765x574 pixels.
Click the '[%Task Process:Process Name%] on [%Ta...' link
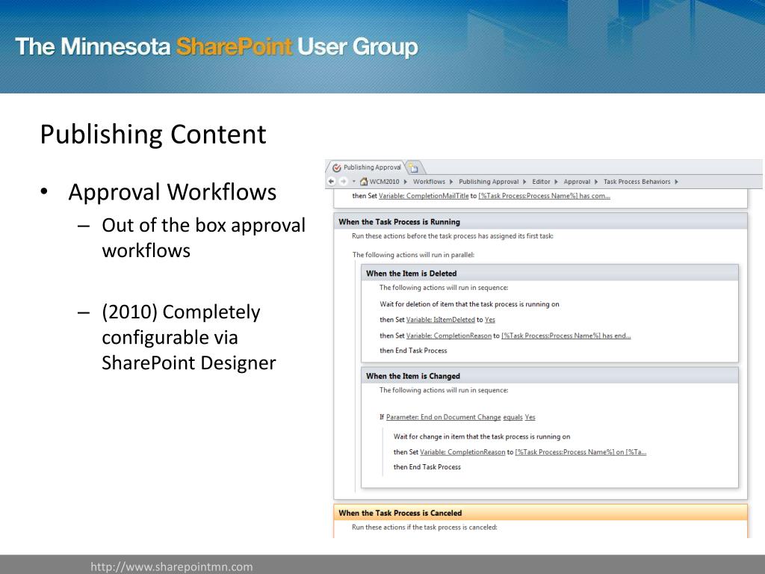(x=580, y=452)
